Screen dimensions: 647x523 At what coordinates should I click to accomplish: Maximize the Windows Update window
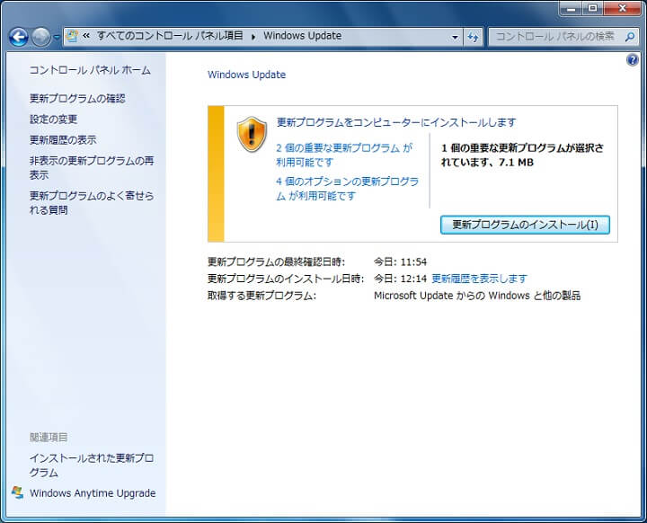(x=593, y=8)
